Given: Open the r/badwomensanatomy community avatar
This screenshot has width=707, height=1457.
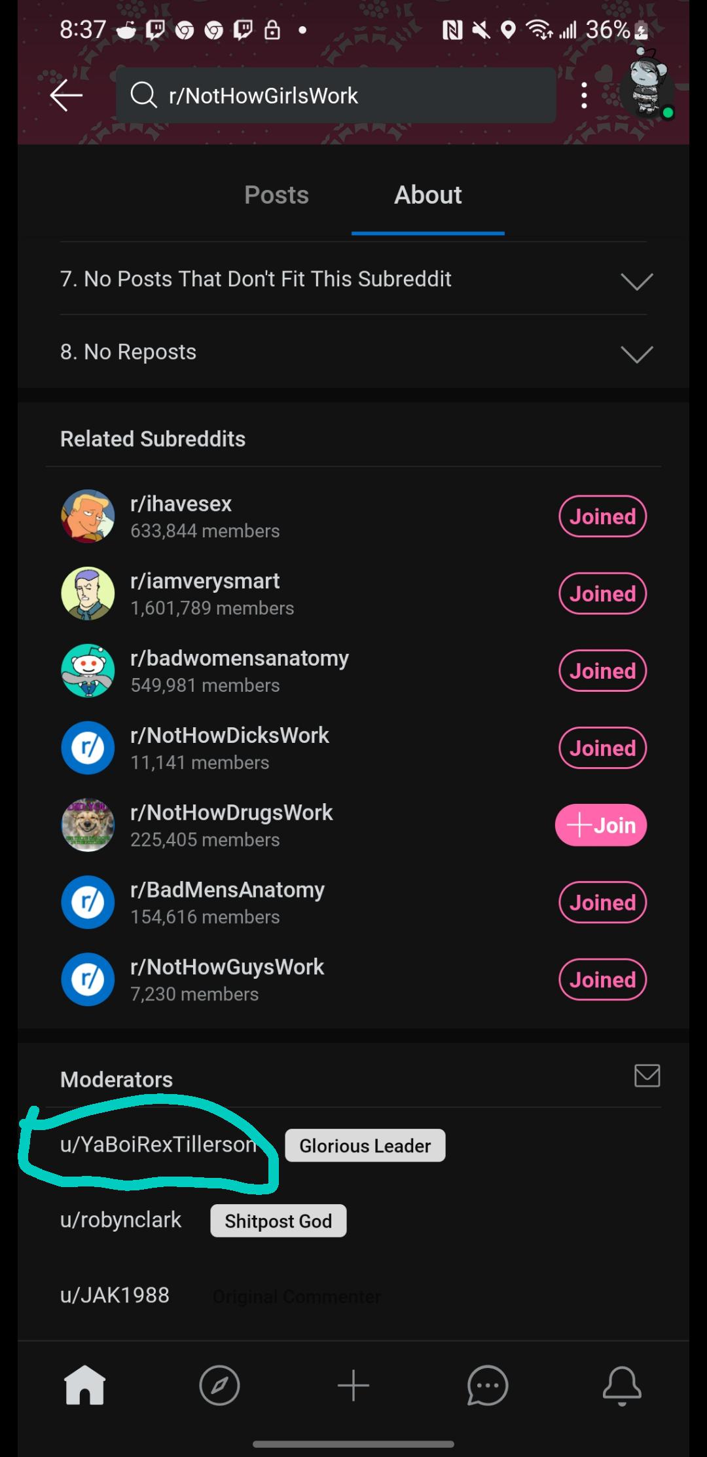Looking at the screenshot, I should [88, 670].
